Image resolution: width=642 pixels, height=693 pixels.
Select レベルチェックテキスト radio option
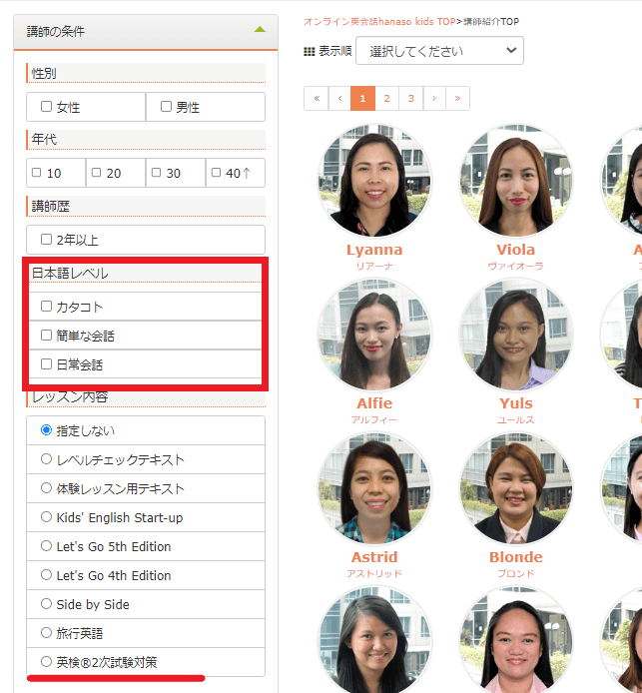46,458
